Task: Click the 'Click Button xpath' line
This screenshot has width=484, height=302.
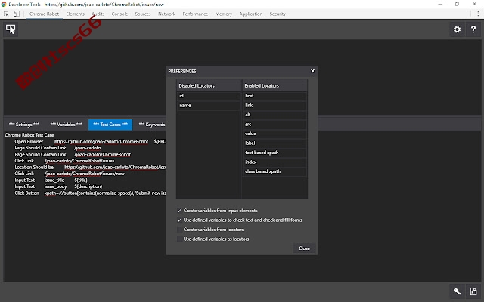Action: coord(91,193)
